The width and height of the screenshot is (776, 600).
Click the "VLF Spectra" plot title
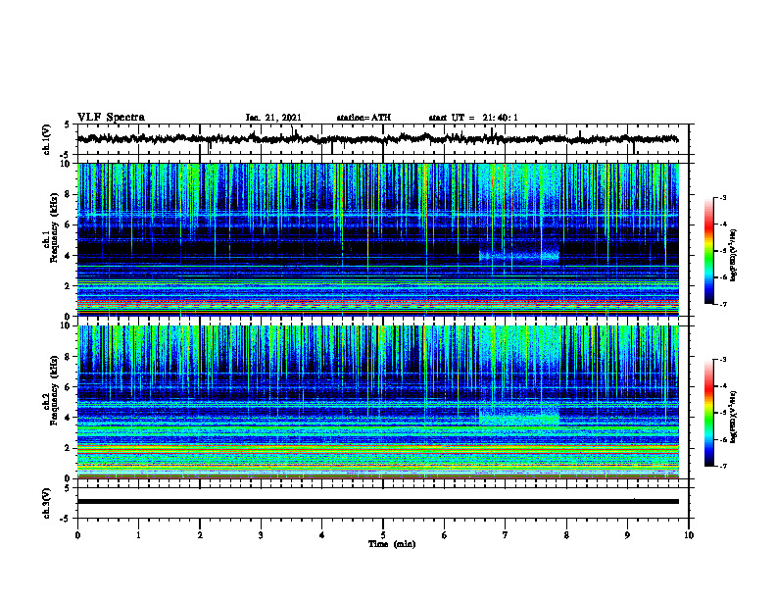click(x=111, y=118)
